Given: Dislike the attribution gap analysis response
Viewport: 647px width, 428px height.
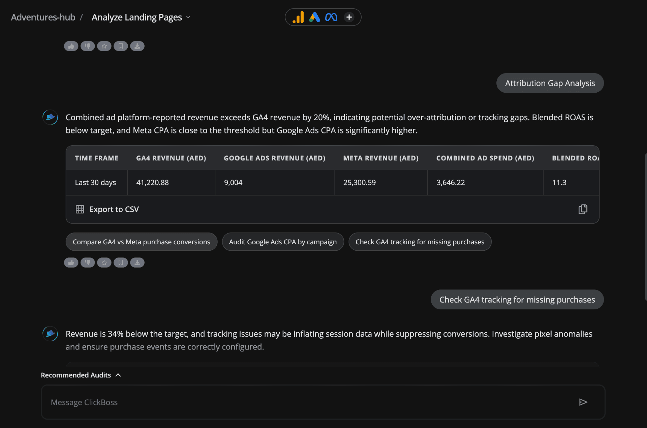Looking at the screenshot, I should (x=88, y=263).
